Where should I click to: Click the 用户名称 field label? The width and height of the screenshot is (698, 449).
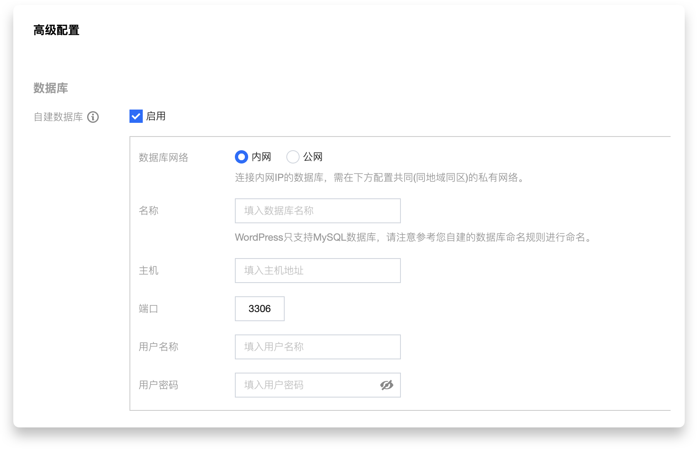click(159, 347)
